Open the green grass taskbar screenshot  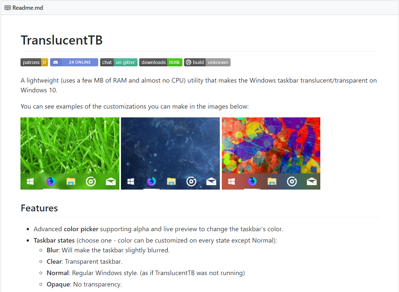70,153
